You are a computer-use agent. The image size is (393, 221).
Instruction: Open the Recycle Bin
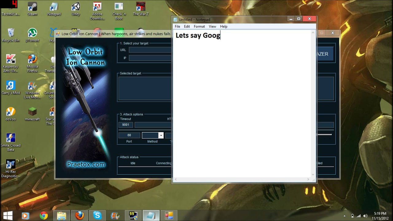pos(11,35)
